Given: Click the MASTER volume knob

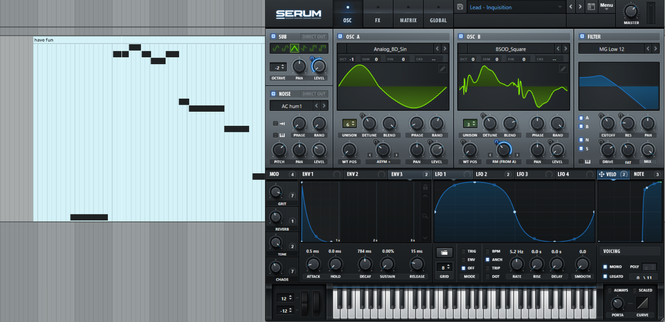Looking at the screenshot, I should point(631,11).
